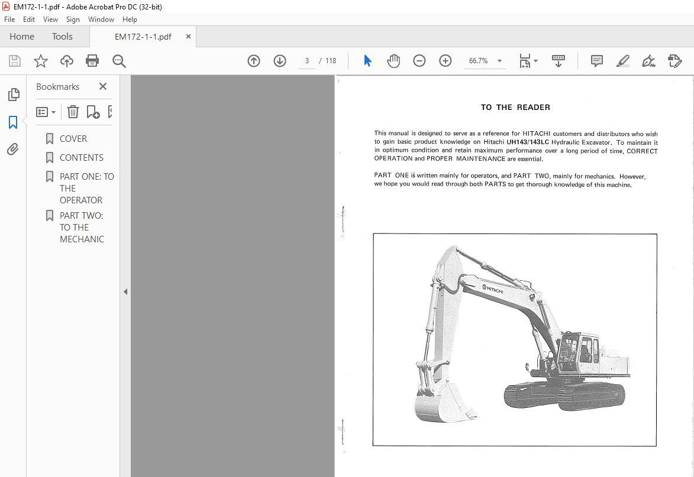Open PART TWO: TO THE MECHANIC bookmark
Screen dimensions: 694x477
(82, 227)
